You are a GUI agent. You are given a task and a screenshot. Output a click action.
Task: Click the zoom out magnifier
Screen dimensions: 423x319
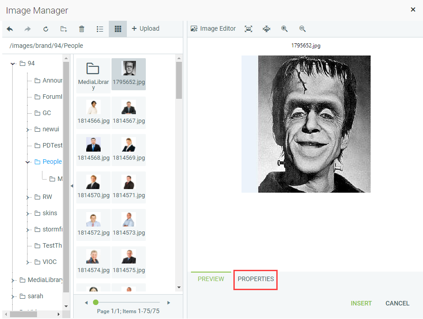[302, 29]
